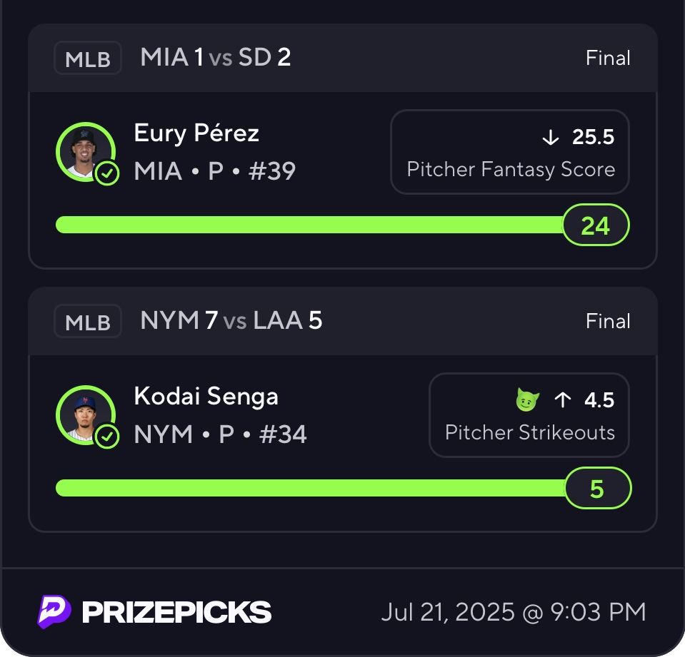The height and width of the screenshot is (657, 685).
Task: Click Eury Pérez's green checkmark badge
Action: click(107, 173)
